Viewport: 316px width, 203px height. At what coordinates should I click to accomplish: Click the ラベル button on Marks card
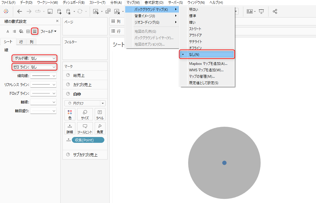(100, 114)
